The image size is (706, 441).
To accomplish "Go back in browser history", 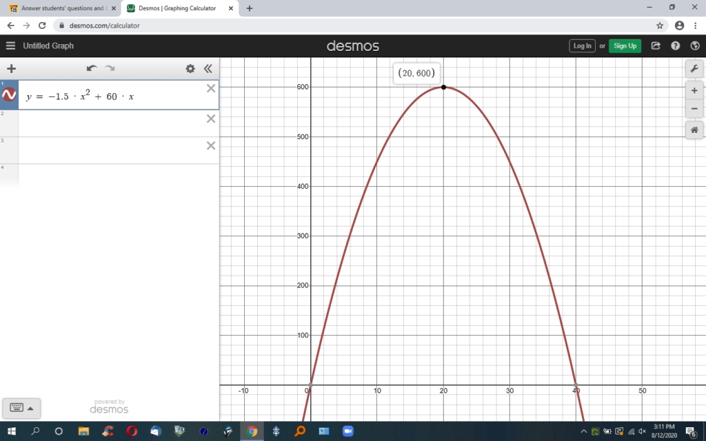I will (11, 25).
